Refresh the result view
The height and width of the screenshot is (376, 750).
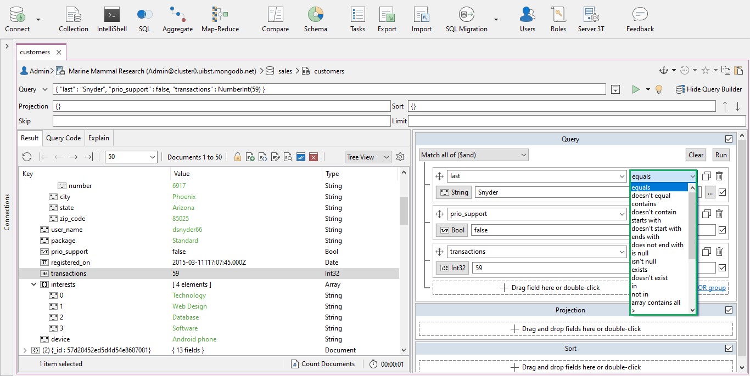(27, 157)
